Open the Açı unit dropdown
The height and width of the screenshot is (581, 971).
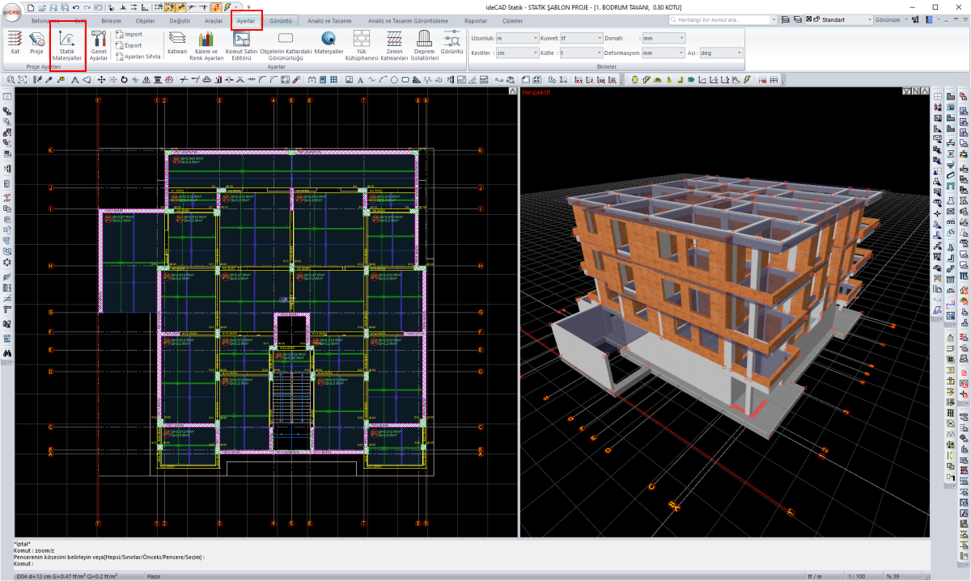pyautogui.click(x=739, y=53)
